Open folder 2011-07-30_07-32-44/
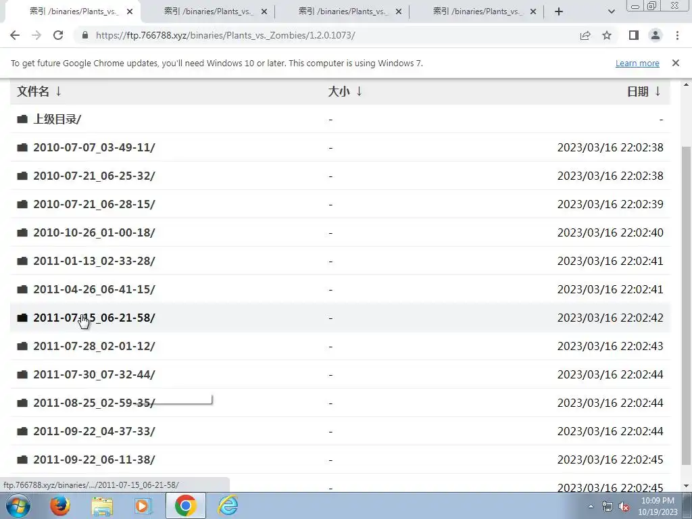The image size is (692, 519). click(94, 374)
